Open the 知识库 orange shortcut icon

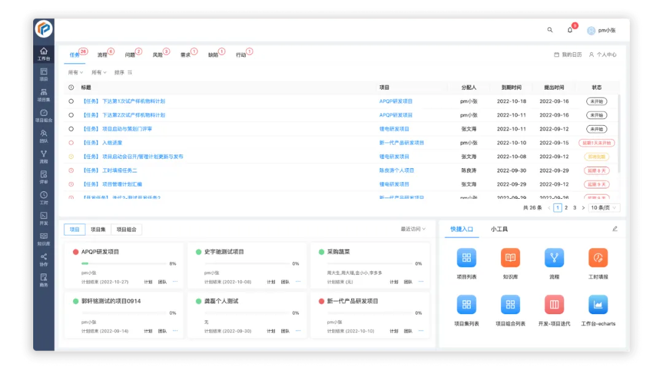click(x=510, y=258)
